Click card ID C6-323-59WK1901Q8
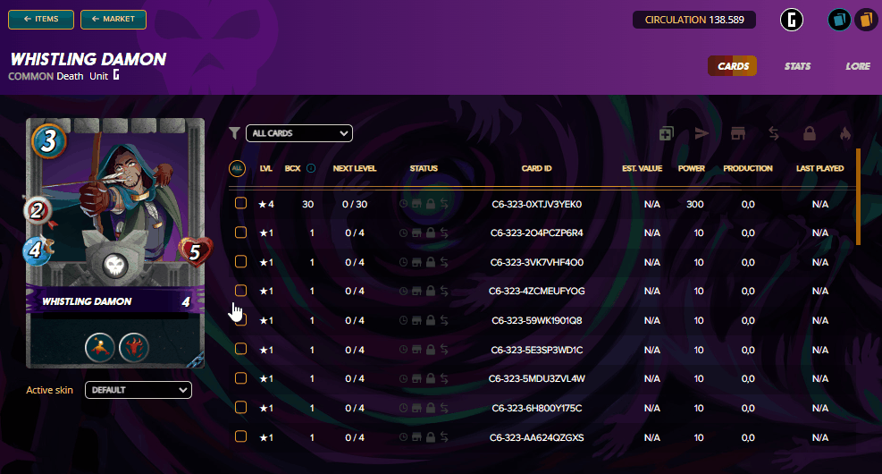This screenshot has width=882, height=474. (x=537, y=320)
